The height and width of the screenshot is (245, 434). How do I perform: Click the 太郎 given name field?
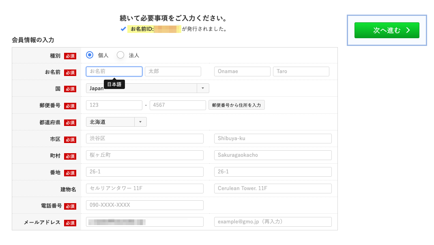click(173, 72)
